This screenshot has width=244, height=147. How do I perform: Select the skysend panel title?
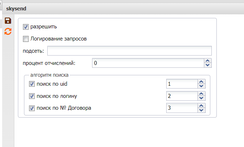tap(16, 8)
